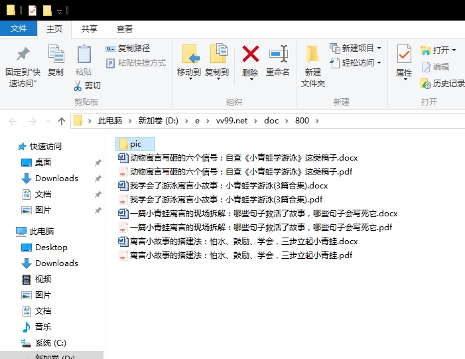Click e folder in the address path
Image resolution: width=465 pixels, height=359 pixels.
197,121
